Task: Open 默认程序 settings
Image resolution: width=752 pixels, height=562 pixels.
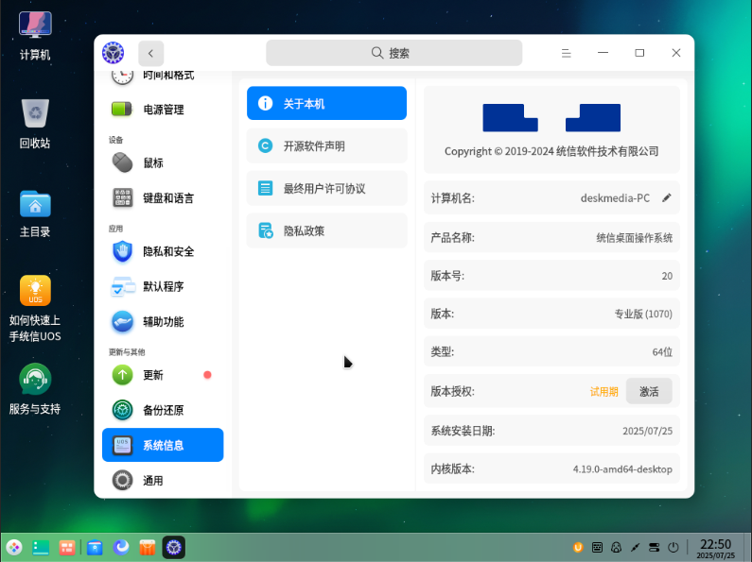Action: click(163, 287)
